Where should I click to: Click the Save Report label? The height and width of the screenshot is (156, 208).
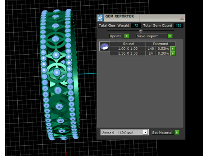point(151,36)
